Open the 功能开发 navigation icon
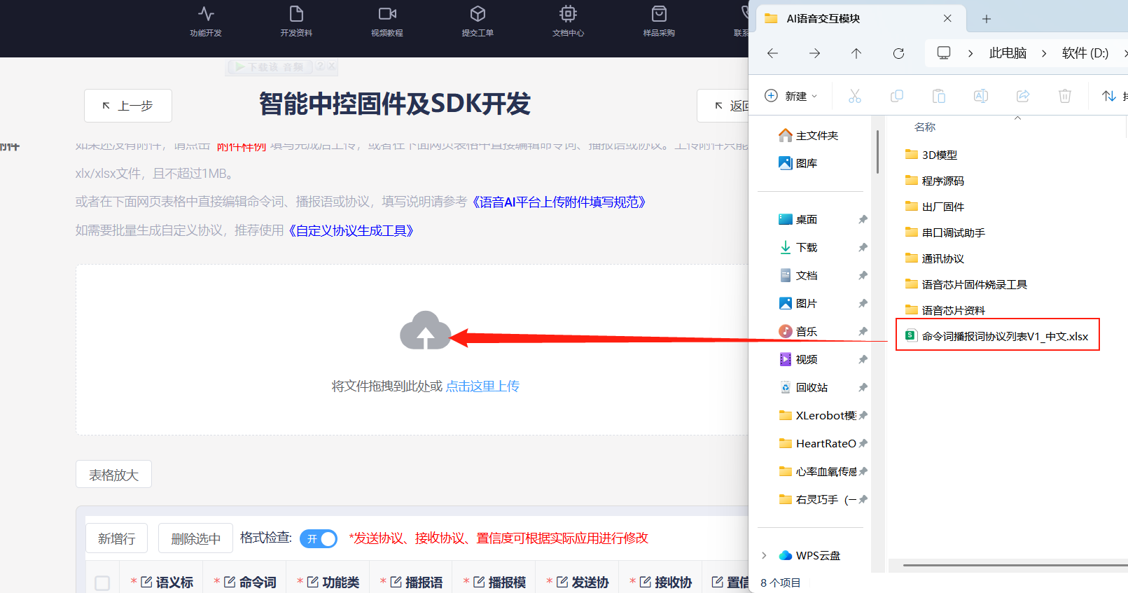Viewport: 1128px width, 593px height. [206, 13]
